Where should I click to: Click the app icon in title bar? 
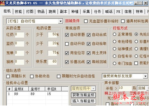click(2, 3)
